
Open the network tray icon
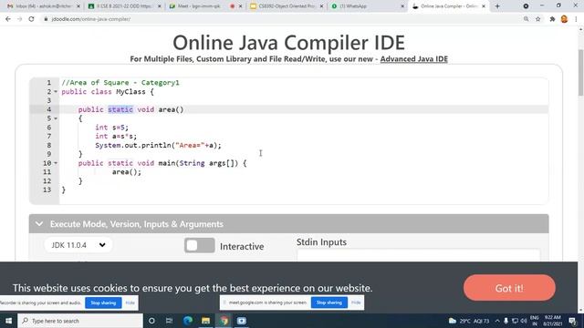pyautogui.click(x=515, y=321)
